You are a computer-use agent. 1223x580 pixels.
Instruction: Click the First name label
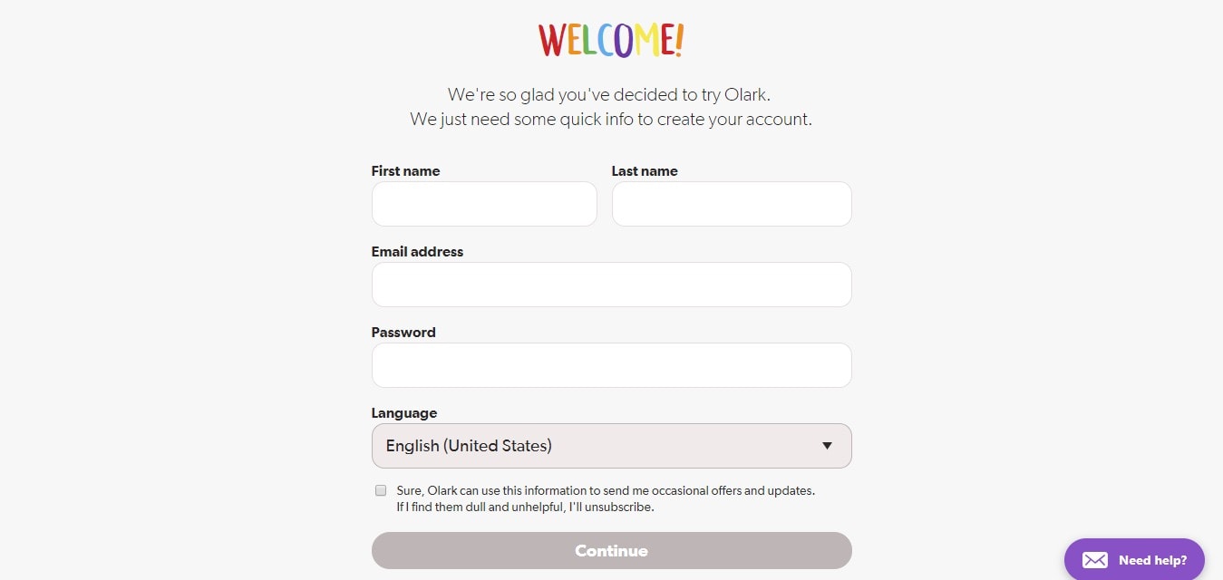[405, 170]
